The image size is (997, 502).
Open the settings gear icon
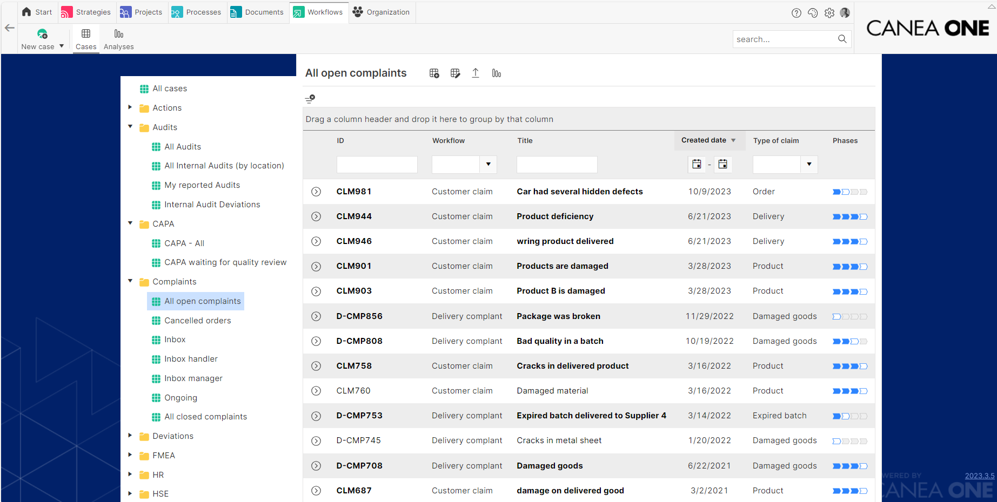click(829, 13)
